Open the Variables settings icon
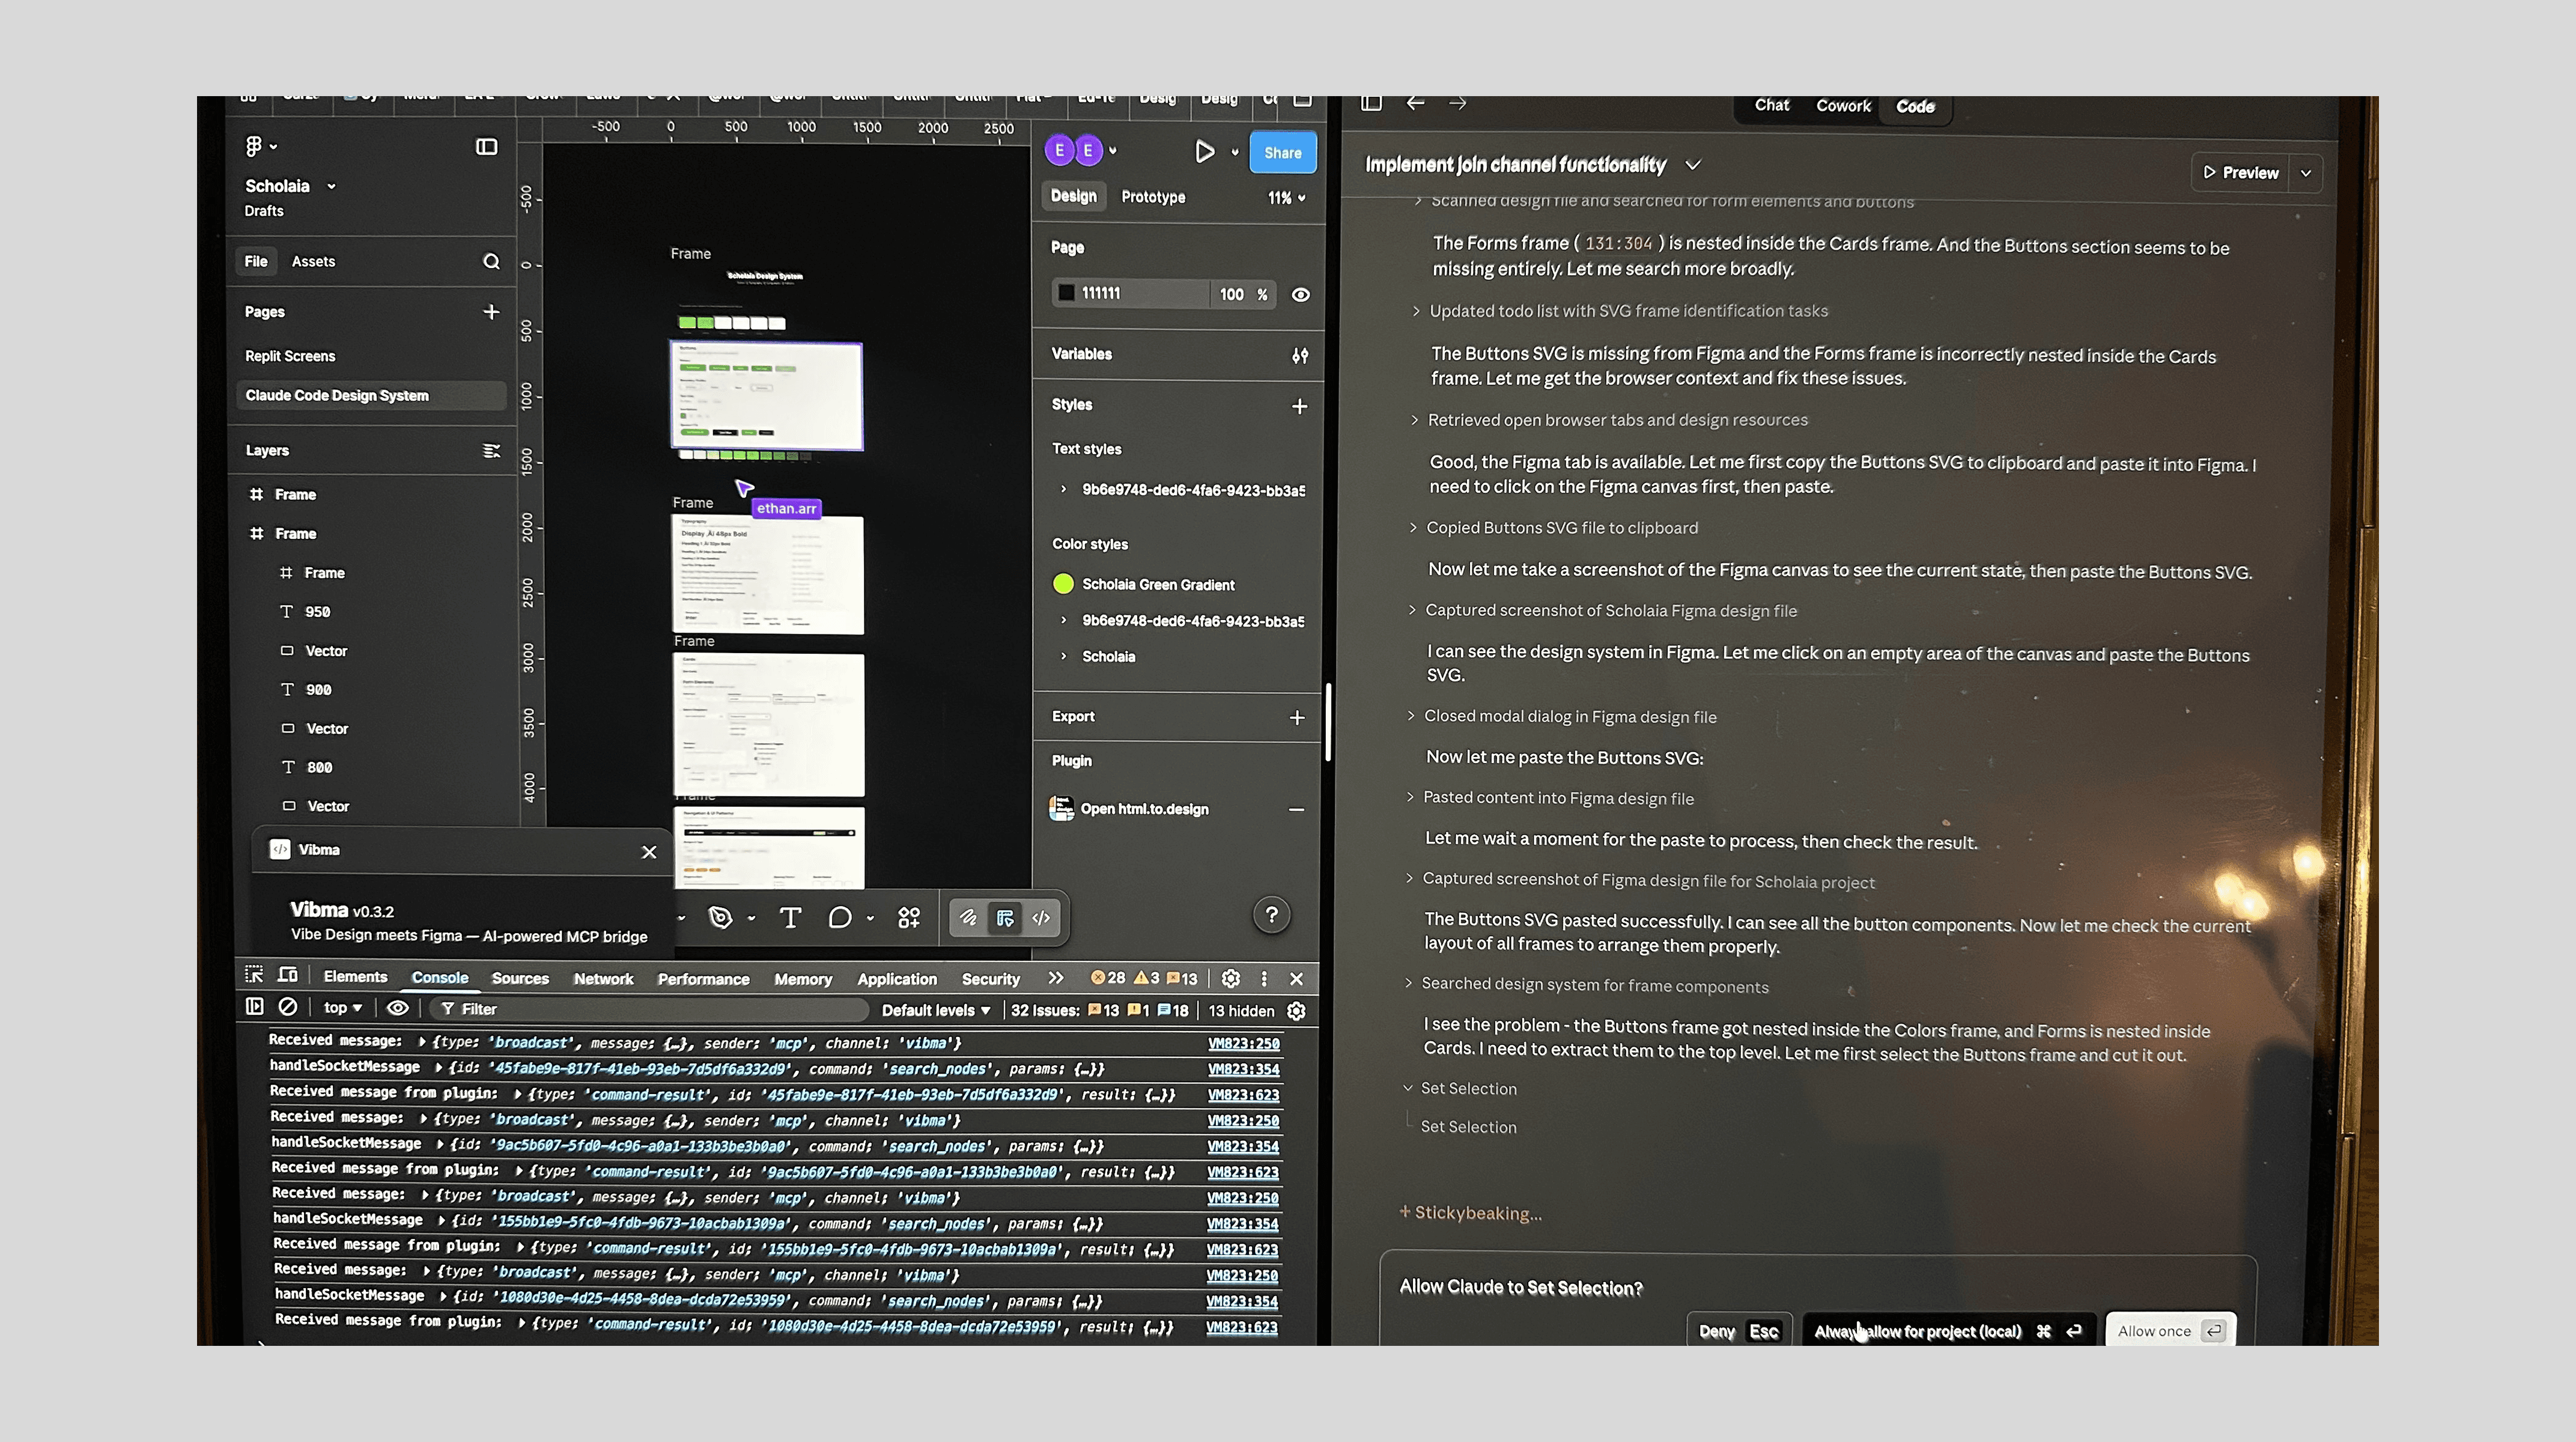 (x=1299, y=355)
